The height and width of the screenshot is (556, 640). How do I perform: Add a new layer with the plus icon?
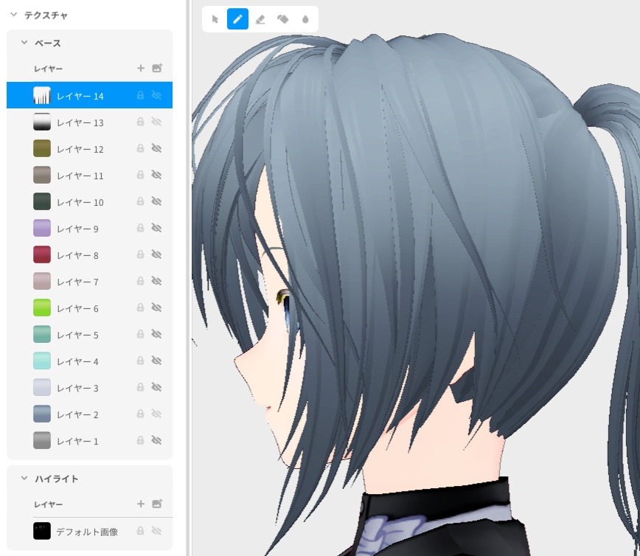coord(140,68)
